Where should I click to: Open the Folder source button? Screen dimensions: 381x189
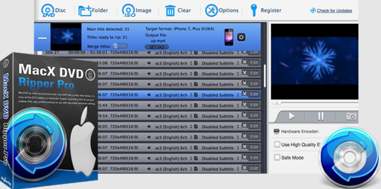(x=92, y=11)
